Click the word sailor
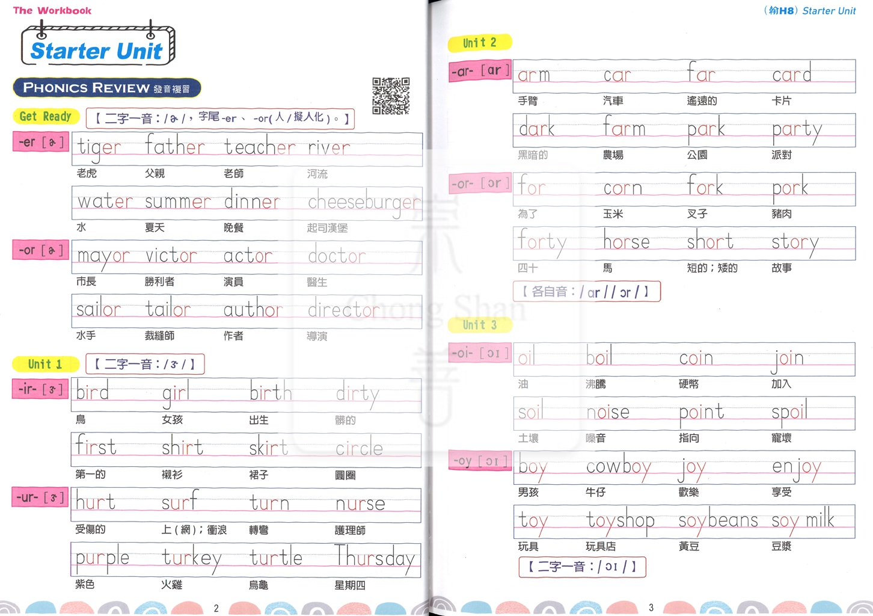 99,309
